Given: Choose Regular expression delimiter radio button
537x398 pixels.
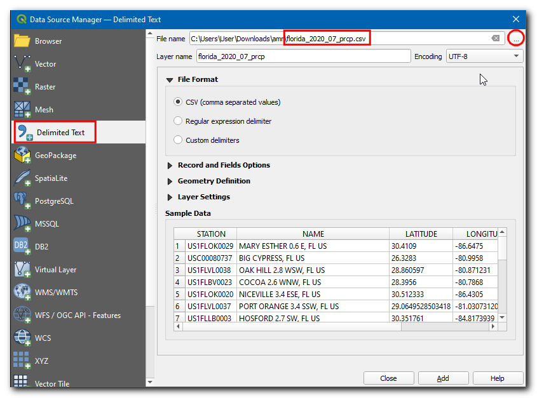Looking at the screenshot, I should click(x=179, y=121).
